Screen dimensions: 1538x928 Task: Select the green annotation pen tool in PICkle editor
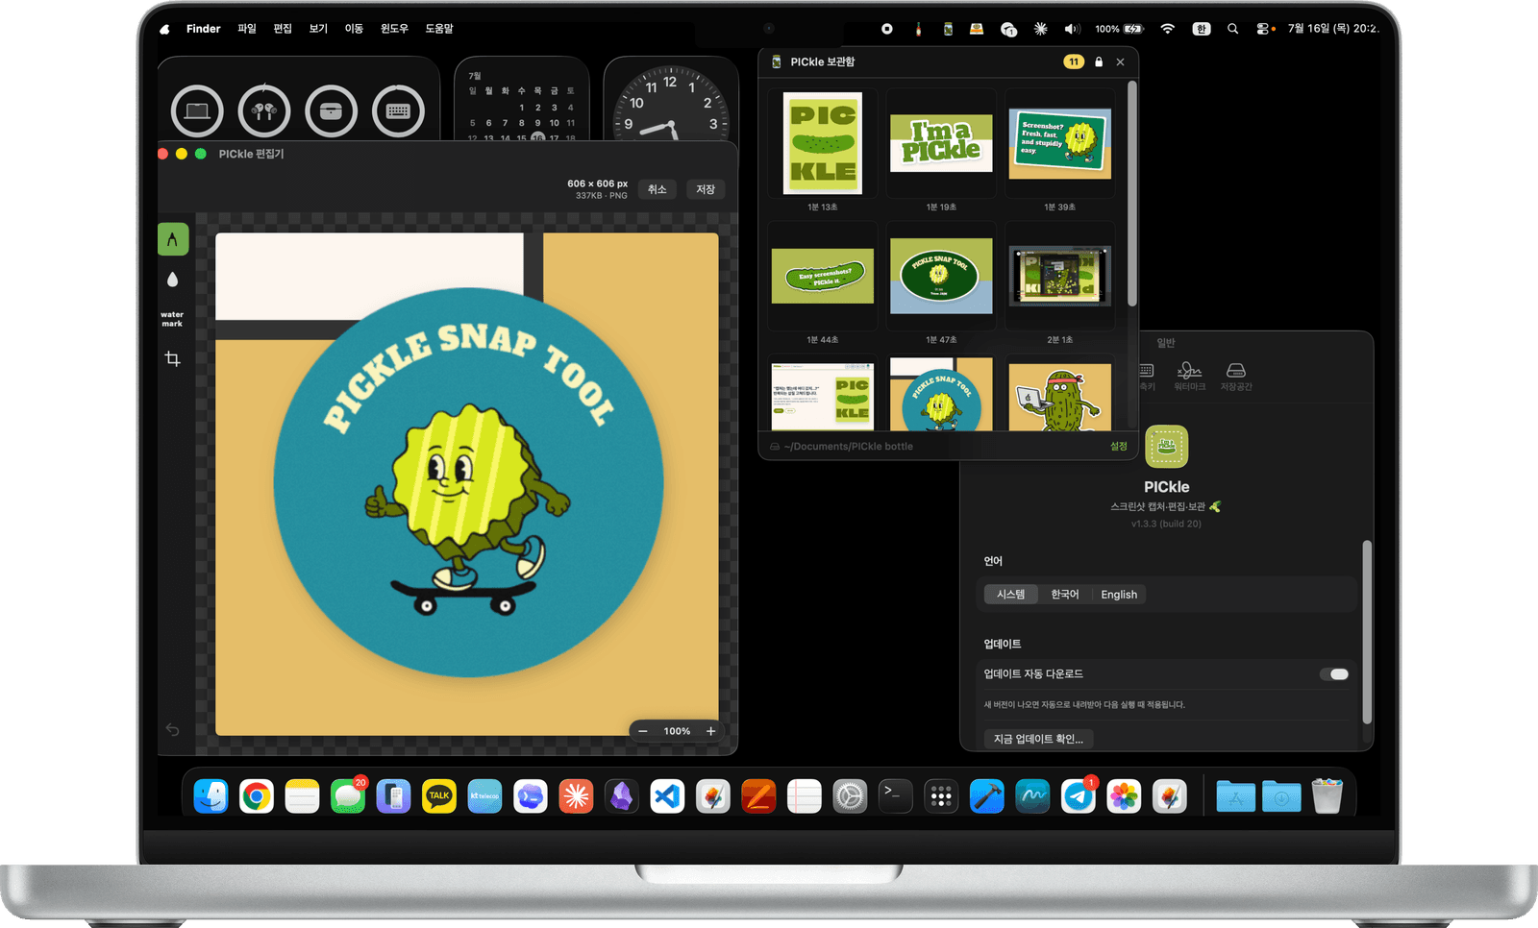click(173, 239)
